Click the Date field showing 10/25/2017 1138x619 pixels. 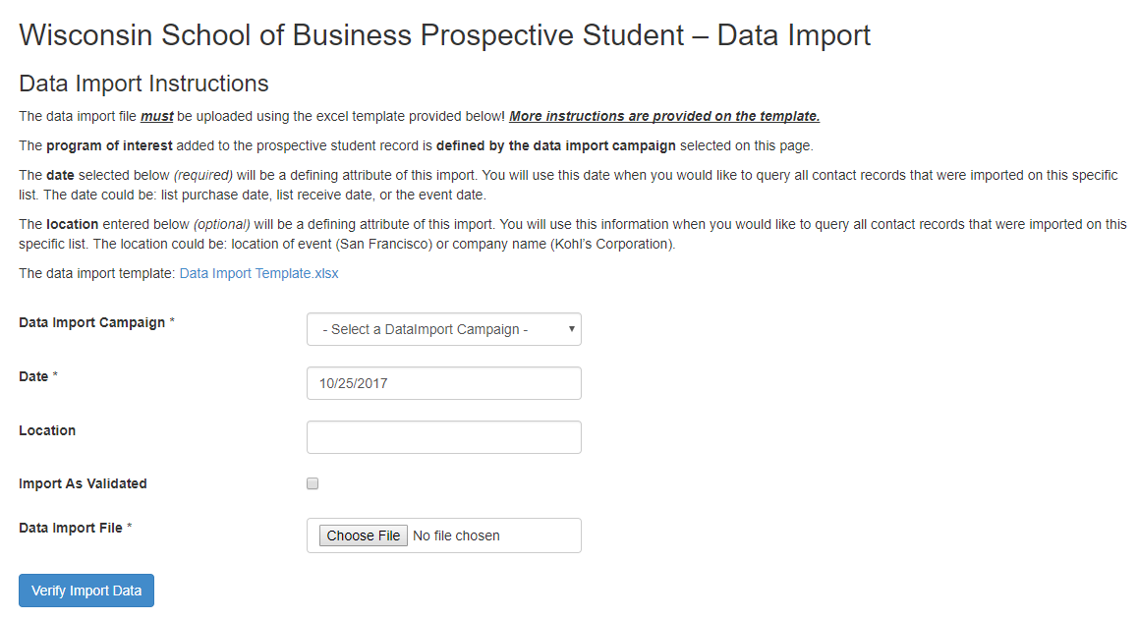click(x=443, y=383)
